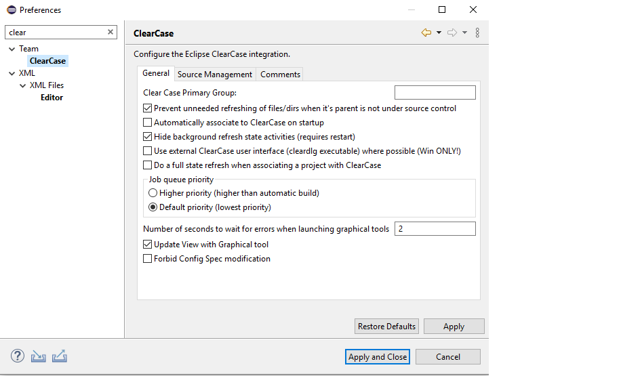Click the help question mark icon
Screen dimensions: 642x376
[18, 356]
